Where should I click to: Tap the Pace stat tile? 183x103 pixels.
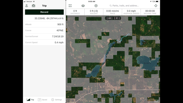tap(112, 12)
